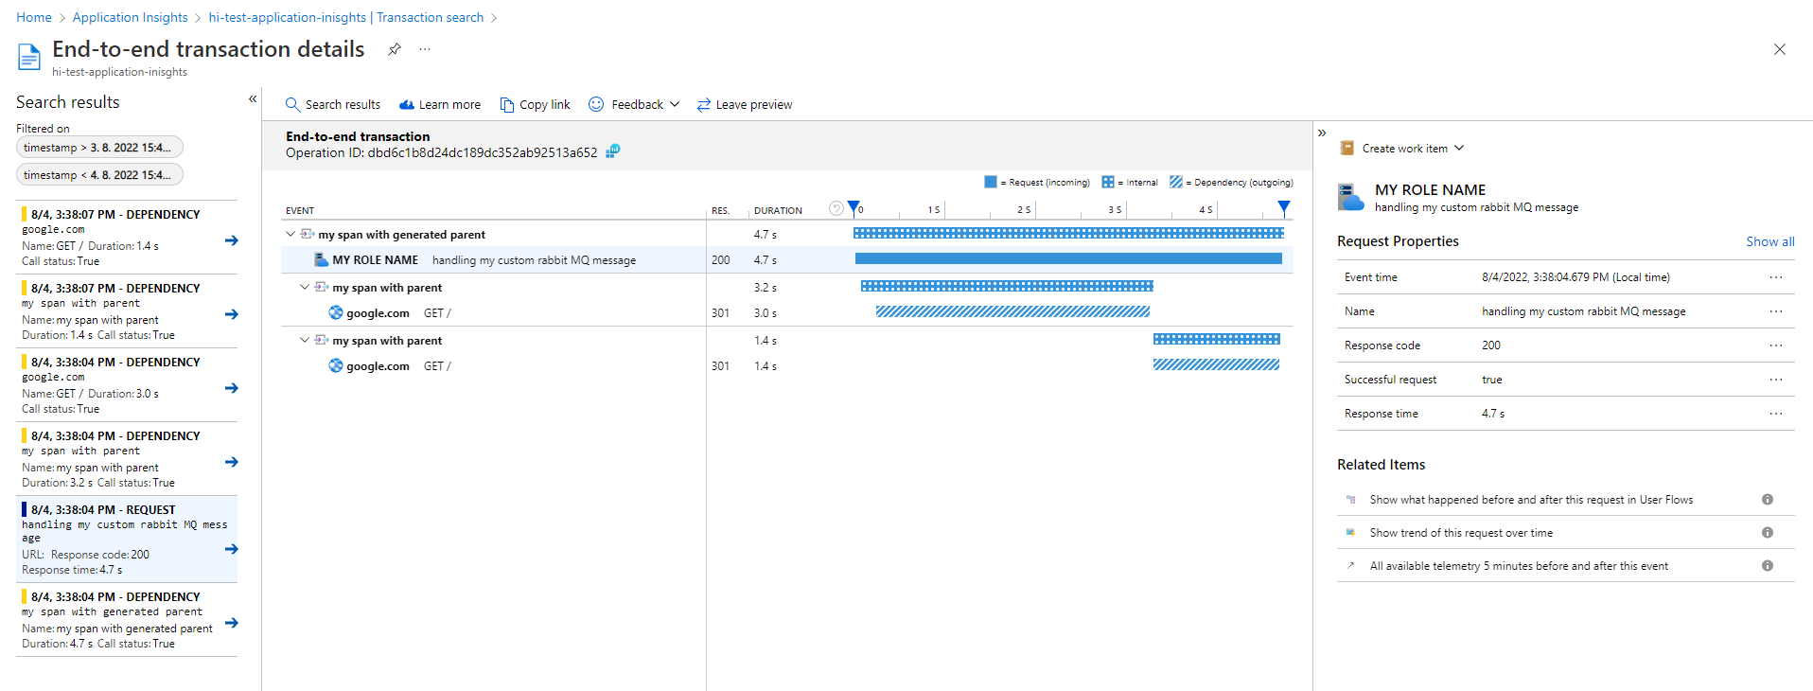The height and width of the screenshot is (691, 1813).
Task: Click Copy link in the toolbar
Action: [x=536, y=105]
